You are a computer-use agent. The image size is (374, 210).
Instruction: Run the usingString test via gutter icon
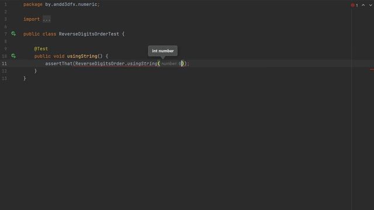[13, 56]
